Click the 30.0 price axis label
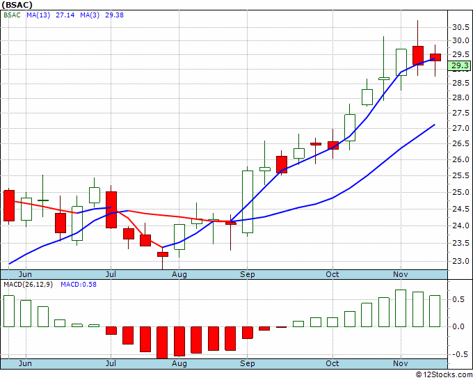This screenshot has width=473, height=380. pyautogui.click(x=460, y=41)
